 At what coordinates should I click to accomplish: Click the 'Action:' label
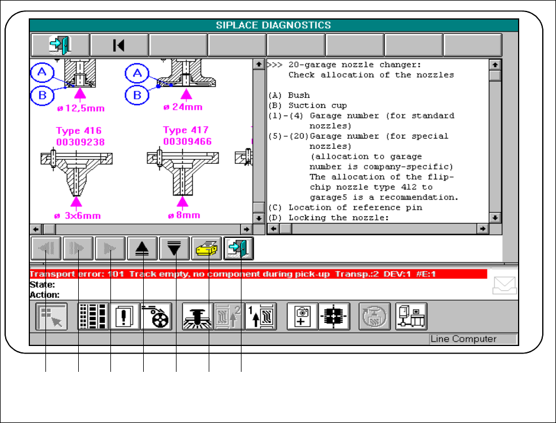(x=45, y=295)
